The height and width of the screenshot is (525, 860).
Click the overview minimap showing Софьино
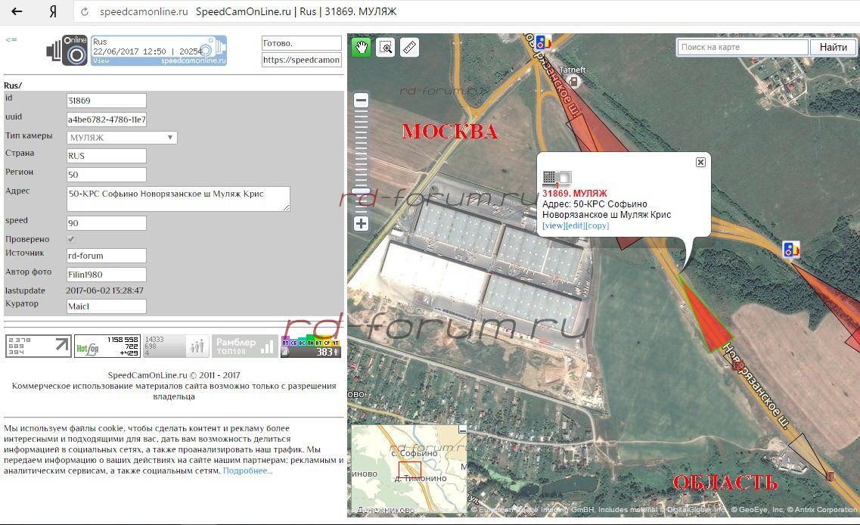(x=409, y=470)
